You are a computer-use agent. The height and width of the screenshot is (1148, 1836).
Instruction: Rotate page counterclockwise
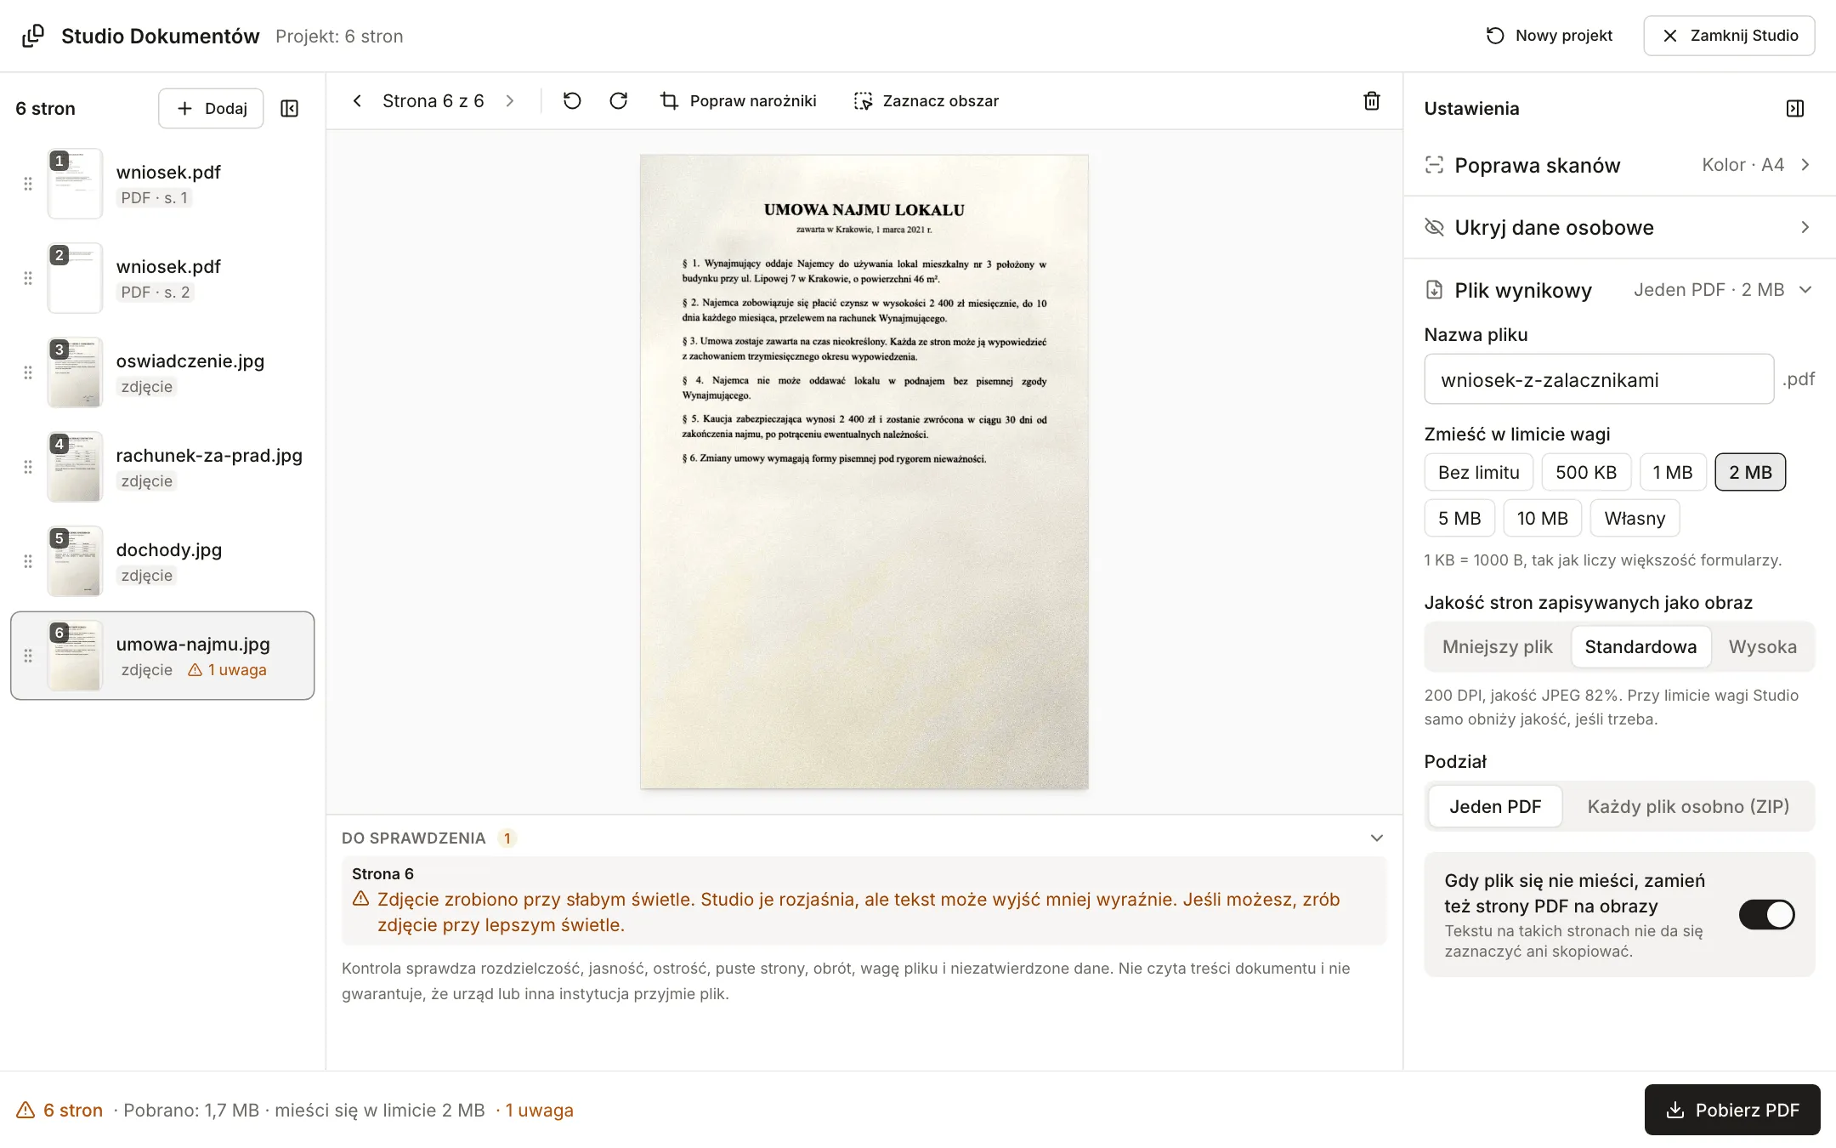tap(572, 101)
